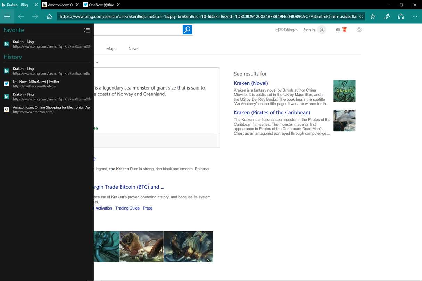Click the See results for heading
Viewport: 422px width, 281px height.
coord(250,74)
